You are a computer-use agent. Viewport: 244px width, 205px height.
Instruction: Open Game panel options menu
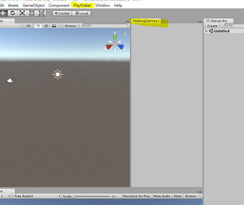click(200, 192)
